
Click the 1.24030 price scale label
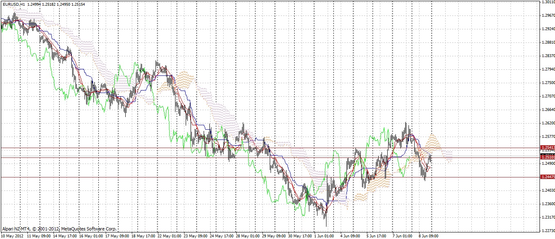(x=548, y=190)
